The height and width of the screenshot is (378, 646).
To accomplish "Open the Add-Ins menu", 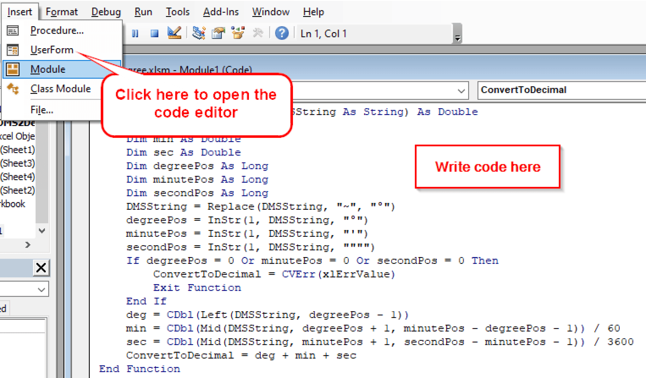I will coord(221,12).
